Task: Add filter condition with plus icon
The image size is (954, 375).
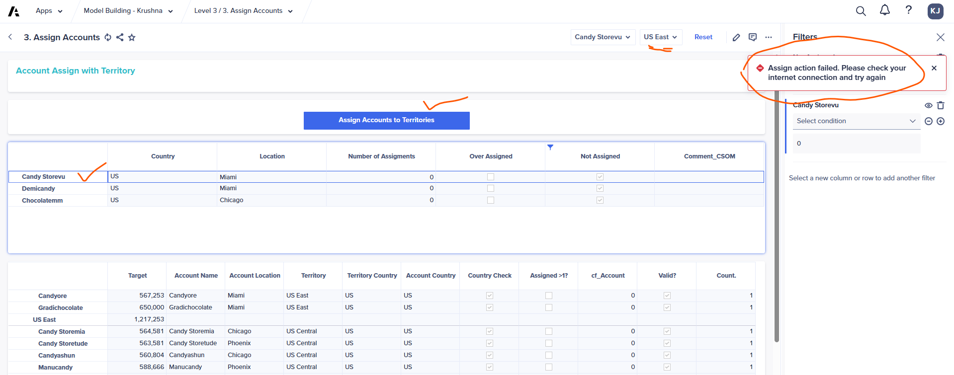Action: coord(941,121)
